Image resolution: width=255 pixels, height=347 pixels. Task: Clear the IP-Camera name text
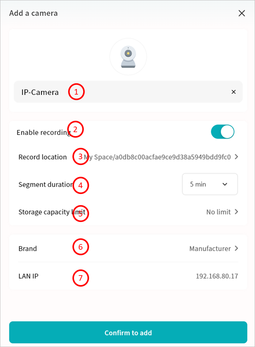(x=233, y=92)
